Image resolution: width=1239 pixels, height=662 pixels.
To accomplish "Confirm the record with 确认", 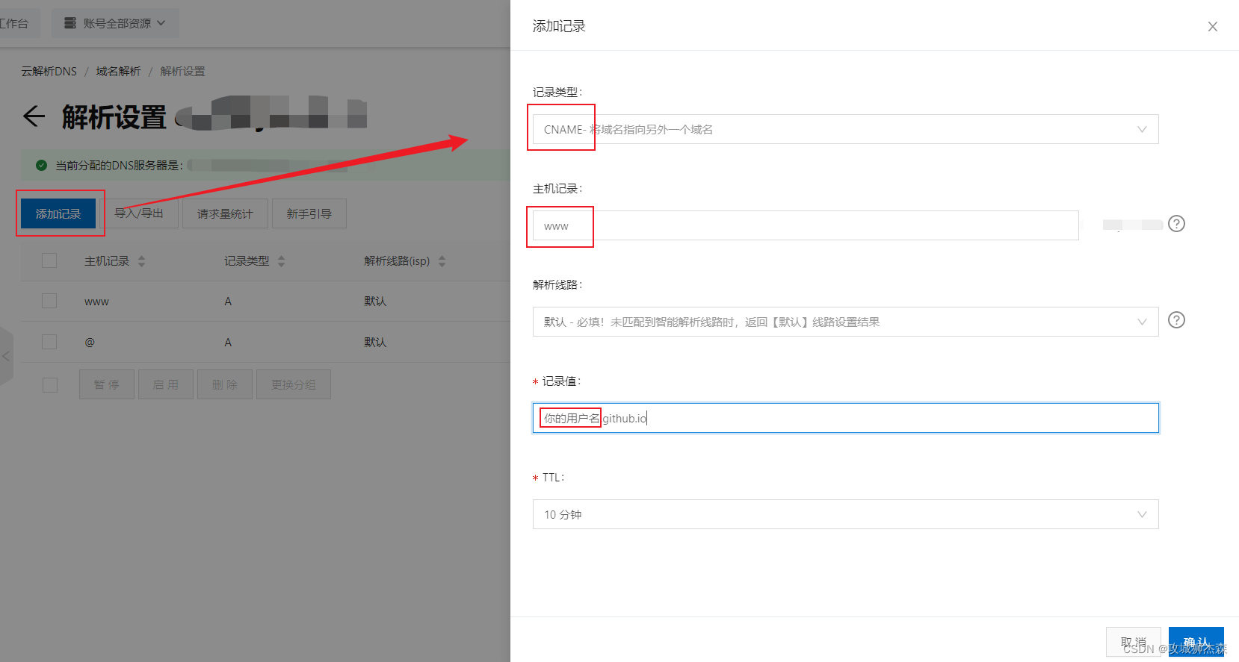I will [1196, 642].
